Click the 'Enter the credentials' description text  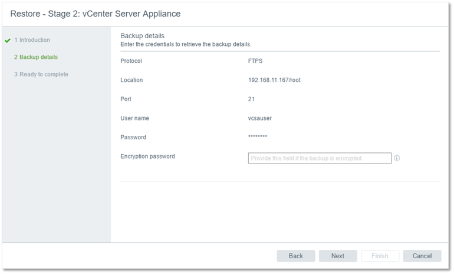click(186, 44)
